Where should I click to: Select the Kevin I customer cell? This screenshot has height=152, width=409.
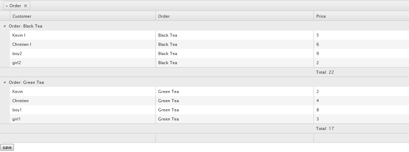[x=19, y=35]
